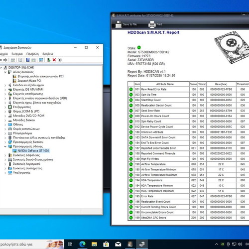
Task: Show hidden tray icons chevron
Action: click(217, 244)
